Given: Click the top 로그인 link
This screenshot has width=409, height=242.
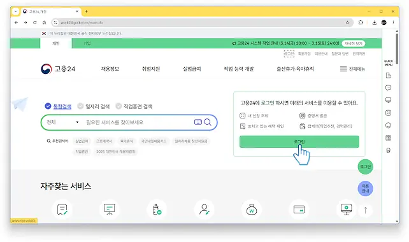Looking at the screenshot, I should coord(289,53).
